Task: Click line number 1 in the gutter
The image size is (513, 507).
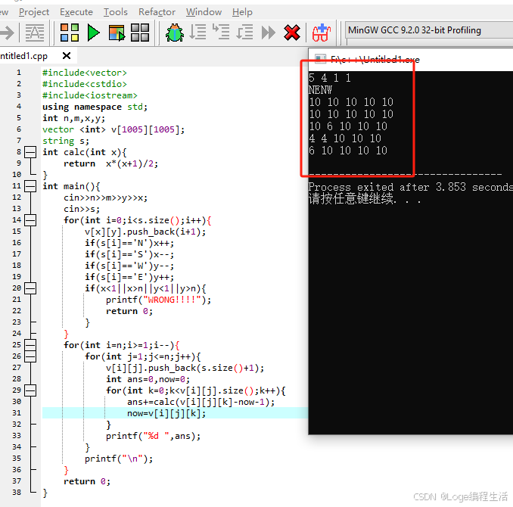Action: point(19,73)
